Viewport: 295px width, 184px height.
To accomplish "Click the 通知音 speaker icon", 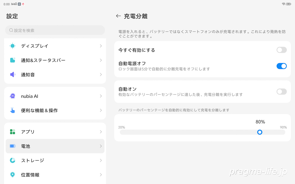I will [12, 75].
